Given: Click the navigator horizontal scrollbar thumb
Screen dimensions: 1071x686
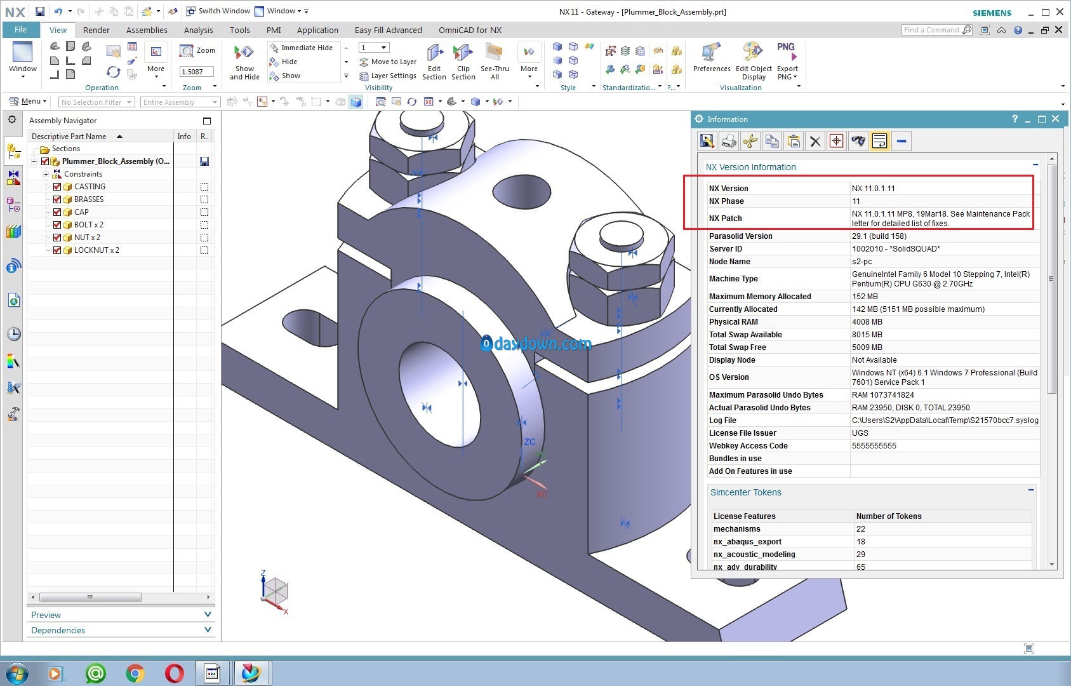Looking at the screenshot, I should pos(90,597).
